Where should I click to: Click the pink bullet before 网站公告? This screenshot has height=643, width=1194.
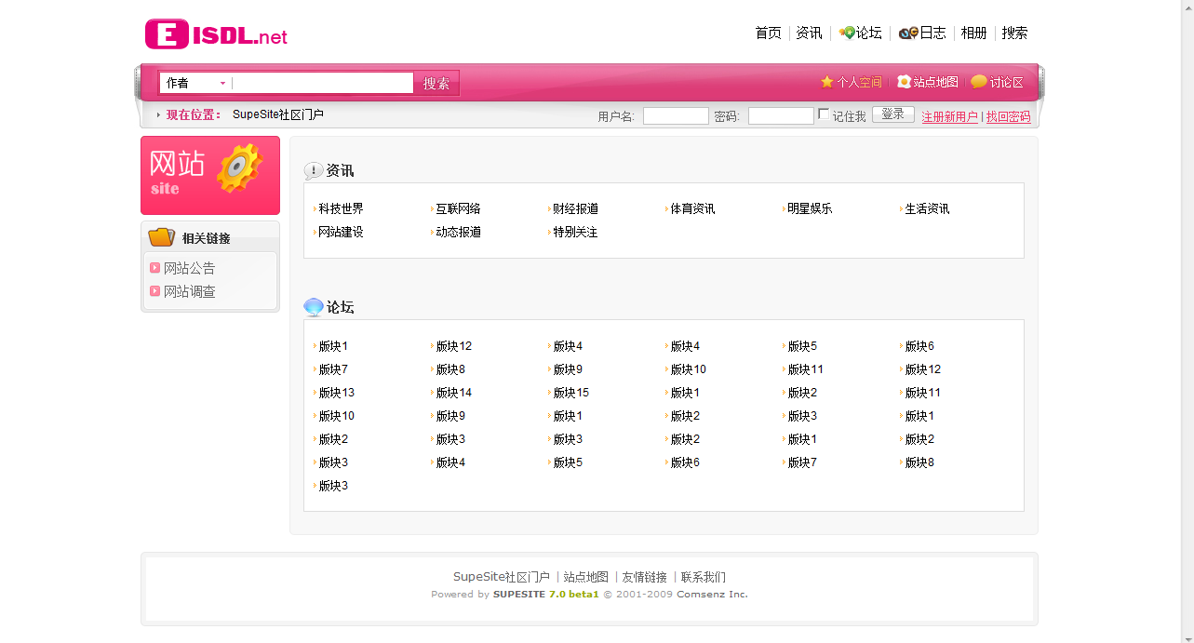154,268
